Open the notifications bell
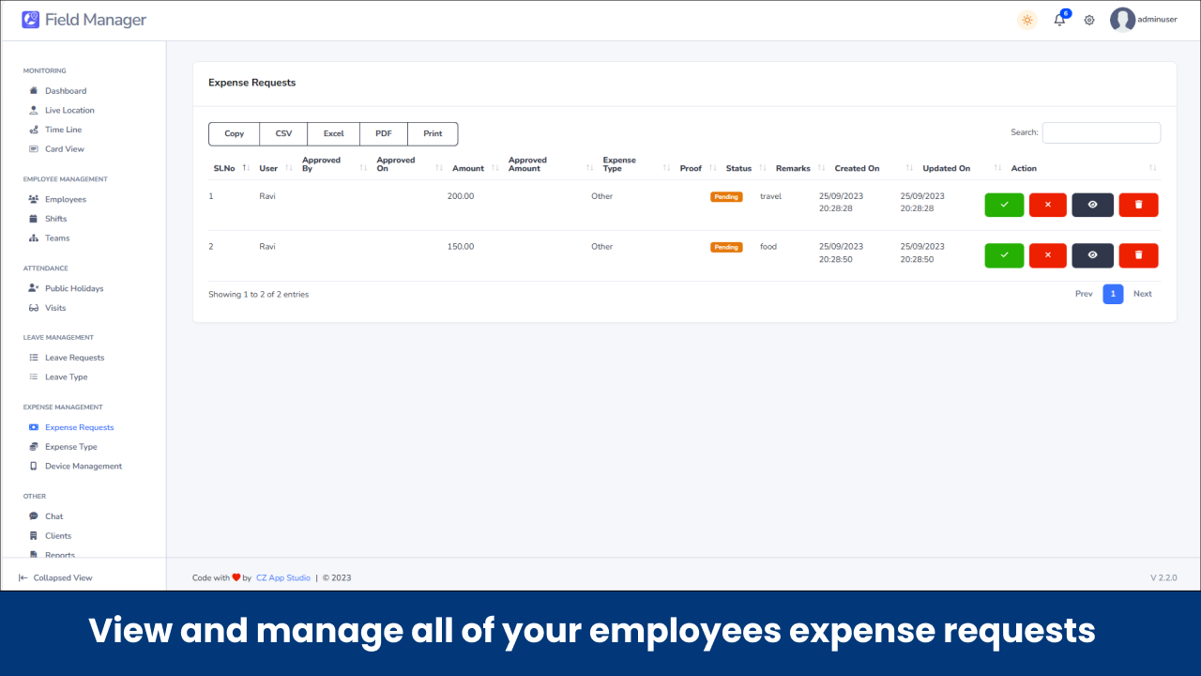This screenshot has width=1201, height=676. tap(1058, 20)
